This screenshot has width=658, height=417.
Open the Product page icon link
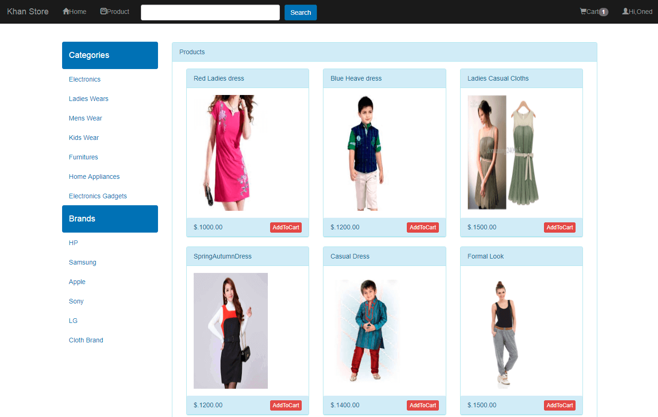point(104,12)
